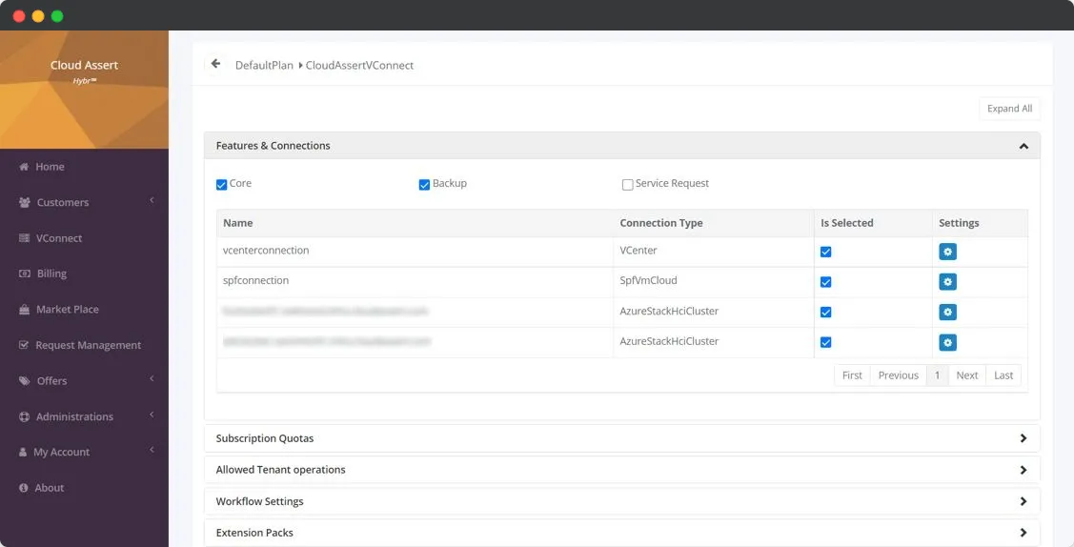Screen dimensions: 1074x547
Task: Go to Next page in pagination
Action: (x=966, y=375)
